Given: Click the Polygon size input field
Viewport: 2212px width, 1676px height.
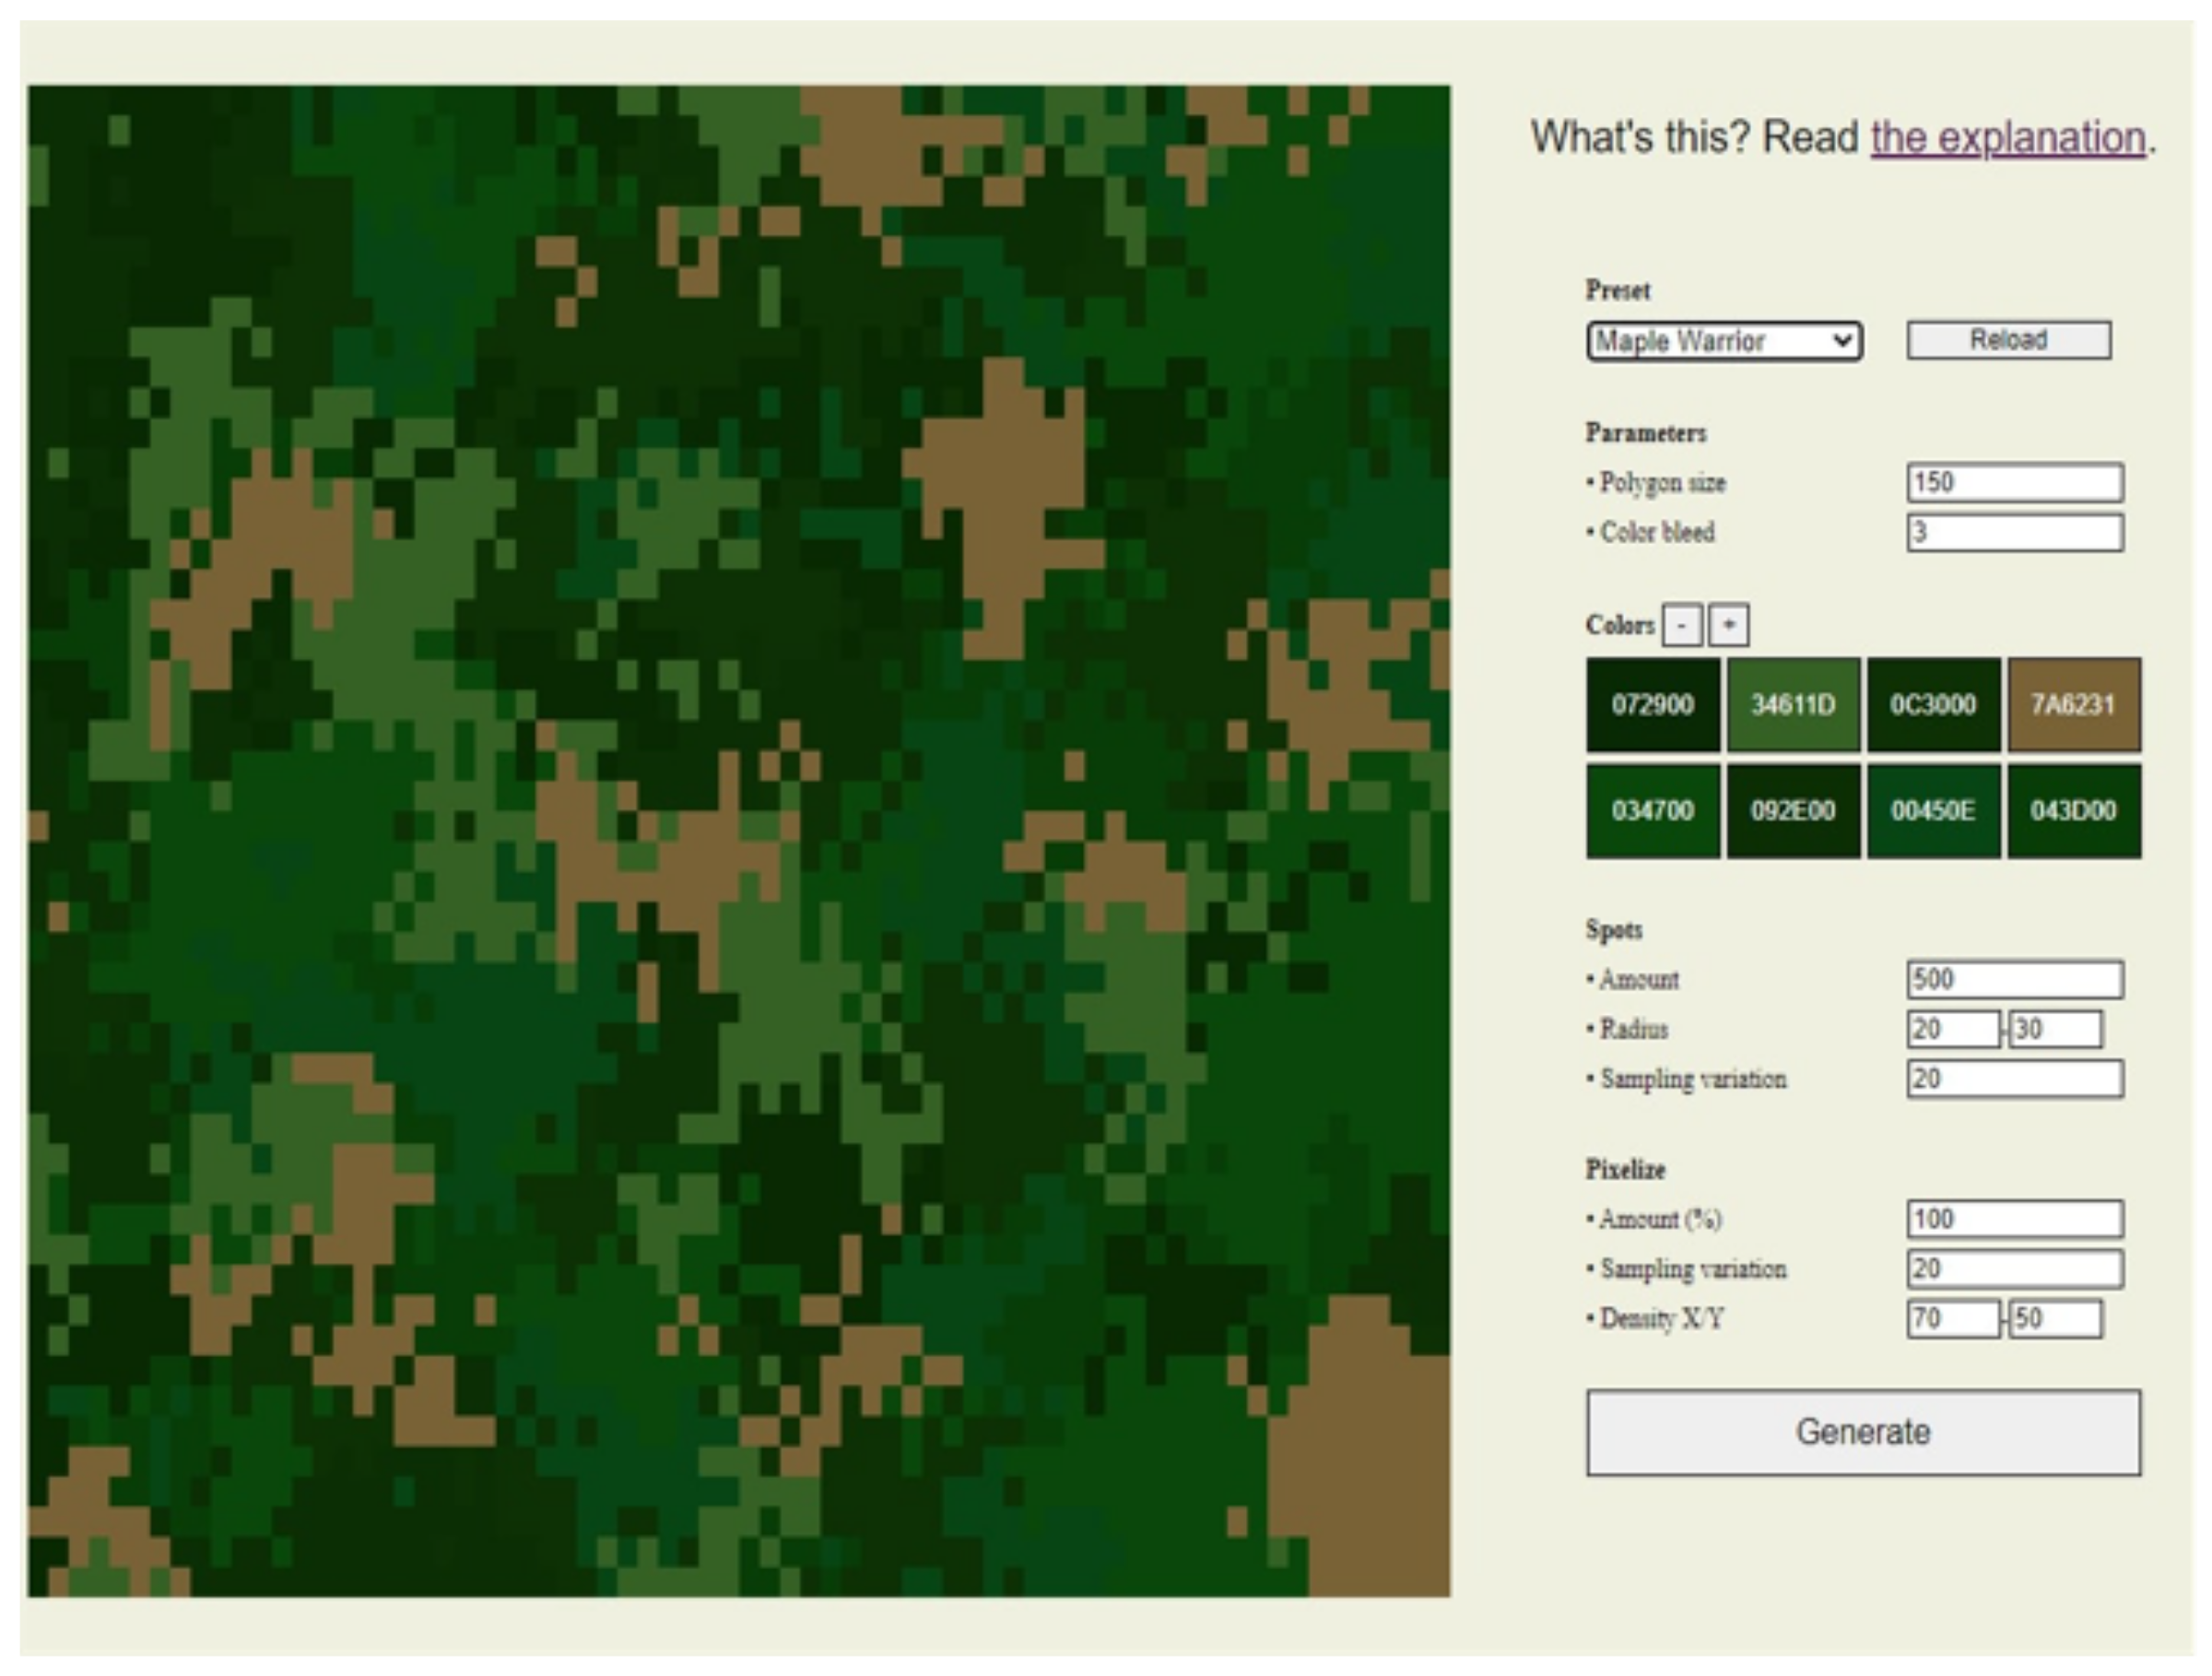Looking at the screenshot, I should point(2014,483).
